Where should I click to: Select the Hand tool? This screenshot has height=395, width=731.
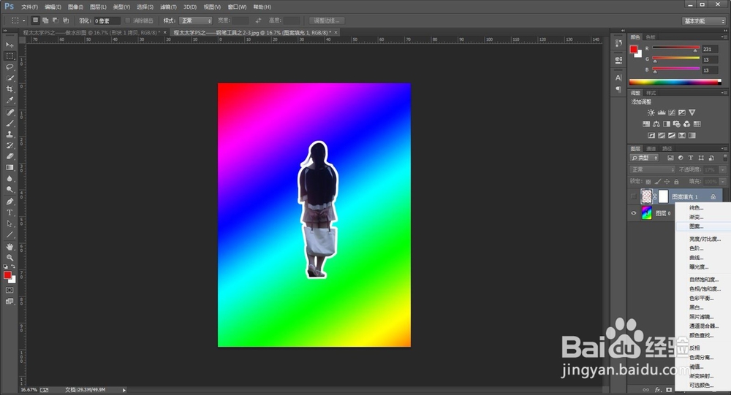[10, 247]
